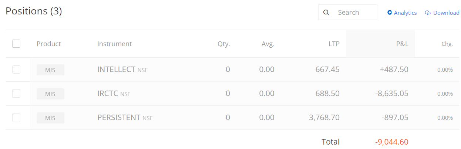Sort by the LTP column header

pos(334,44)
